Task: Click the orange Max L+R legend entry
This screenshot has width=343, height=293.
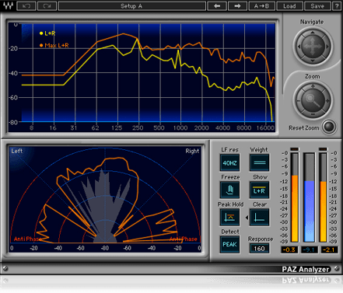Action: tap(54, 45)
